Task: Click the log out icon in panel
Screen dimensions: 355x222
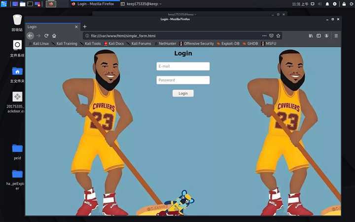Action: (x=352, y=4)
